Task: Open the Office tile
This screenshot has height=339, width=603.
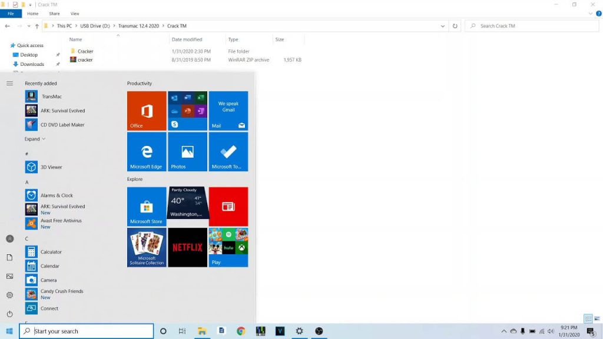Action: [147, 111]
